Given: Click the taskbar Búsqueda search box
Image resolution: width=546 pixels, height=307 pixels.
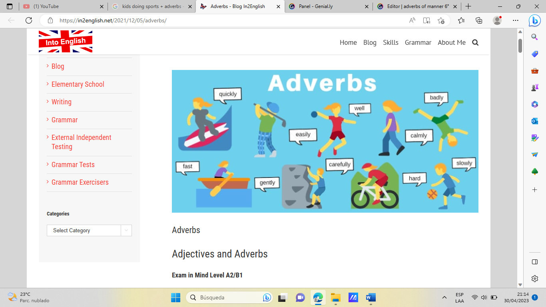Looking at the screenshot, I should pyautogui.click(x=230, y=297).
